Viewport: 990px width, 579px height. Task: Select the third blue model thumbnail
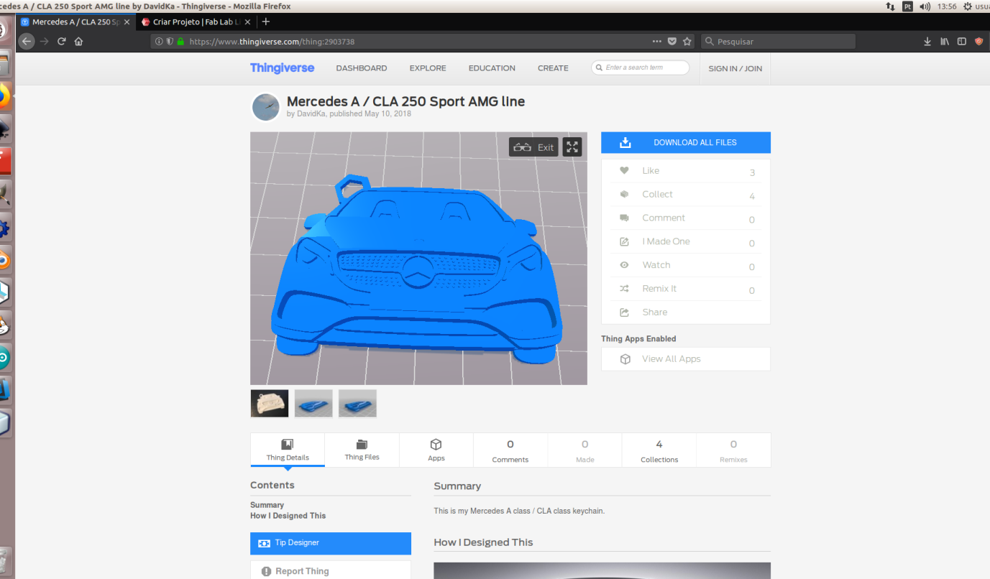coord(357,404)
